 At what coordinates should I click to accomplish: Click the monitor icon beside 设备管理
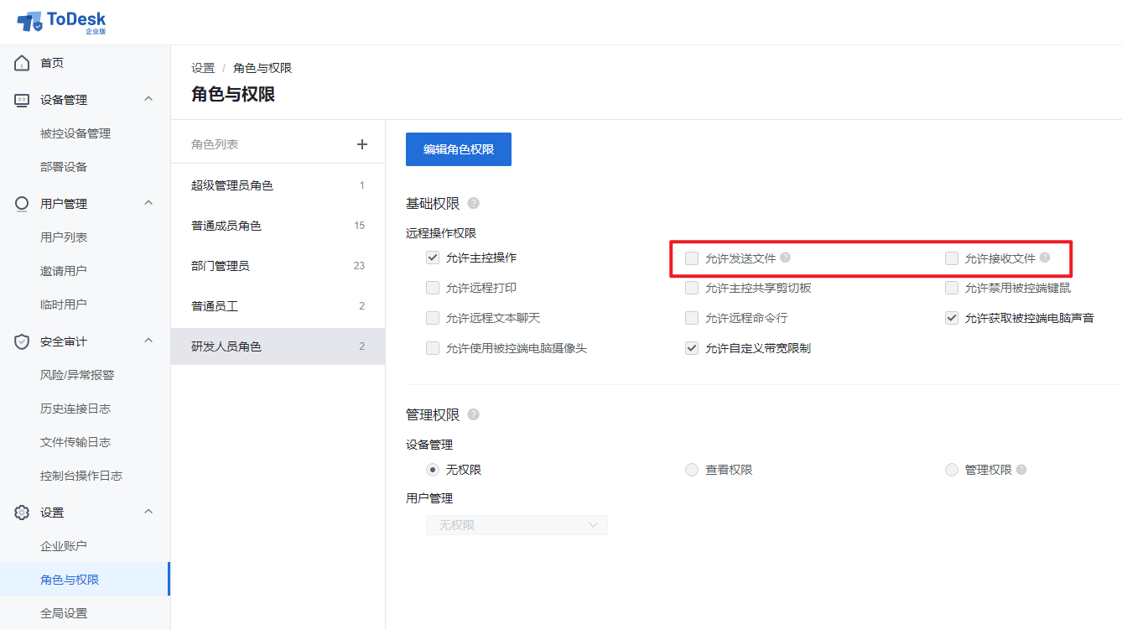23,100
